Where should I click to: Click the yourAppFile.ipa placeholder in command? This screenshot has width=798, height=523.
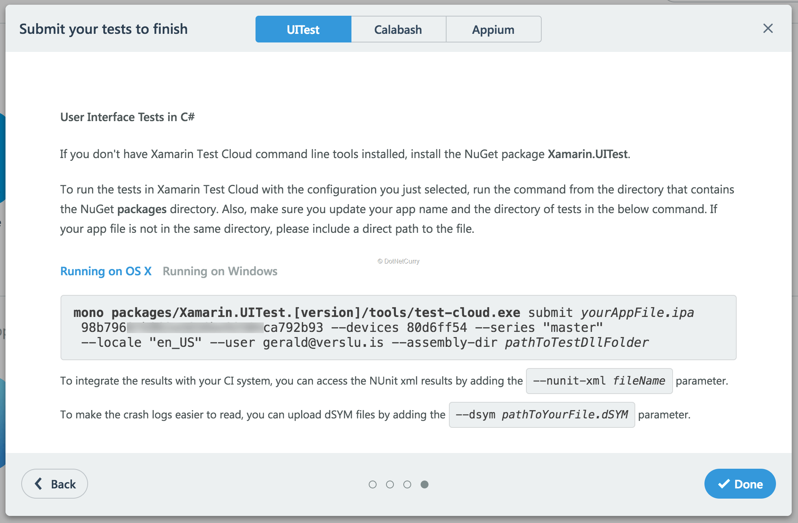(637, 312)
